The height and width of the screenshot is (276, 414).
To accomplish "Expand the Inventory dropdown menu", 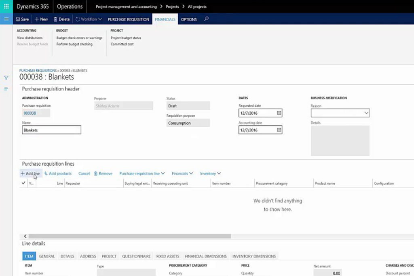I will tap(210, 173).
